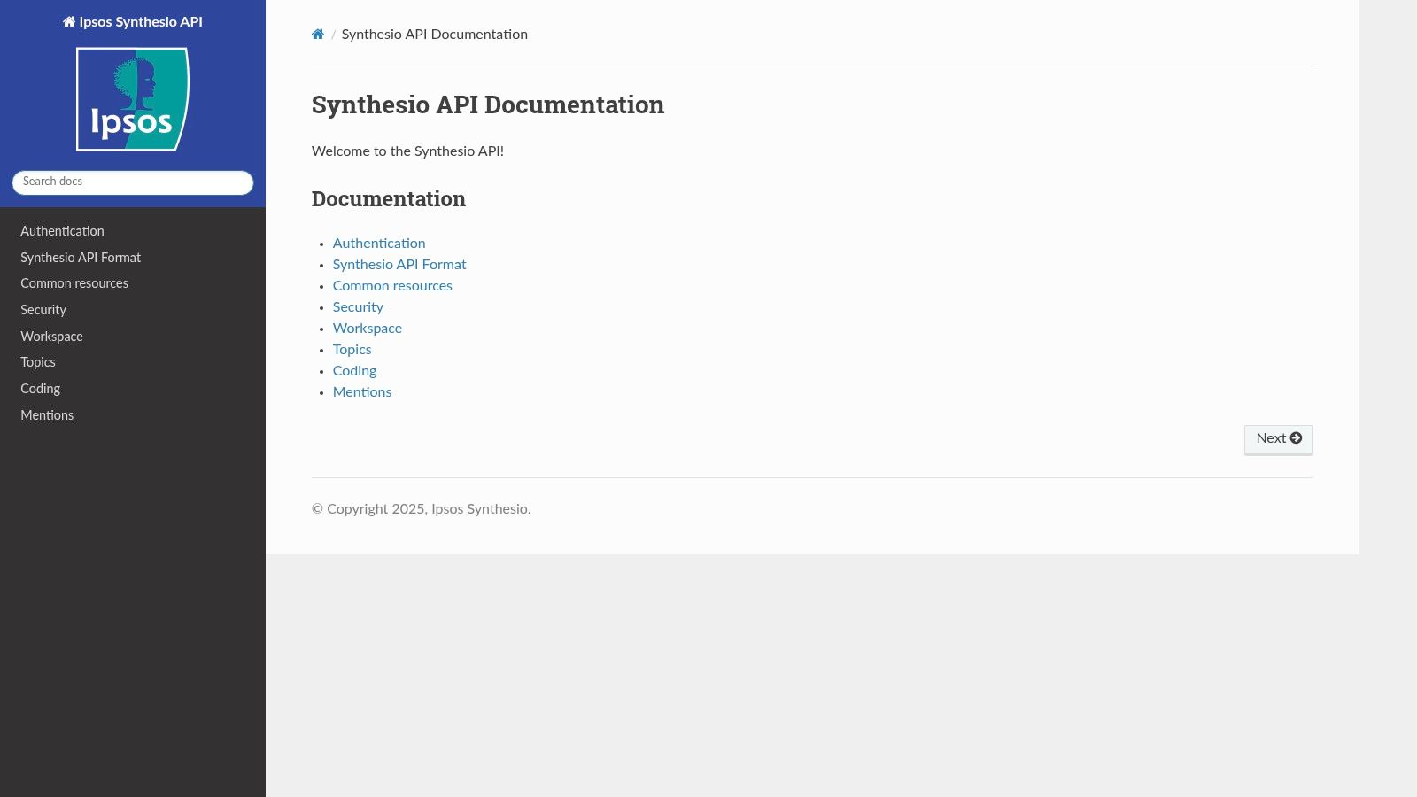Open the Synthesio API Format content link
The image size is (1417, 797).
click(x=399, y=265)
